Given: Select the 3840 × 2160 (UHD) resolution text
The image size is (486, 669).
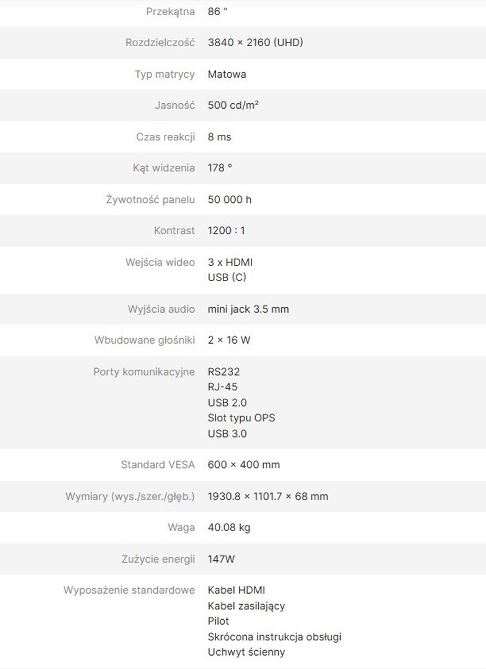Looking at the screenshot, I should coord(255,42).
